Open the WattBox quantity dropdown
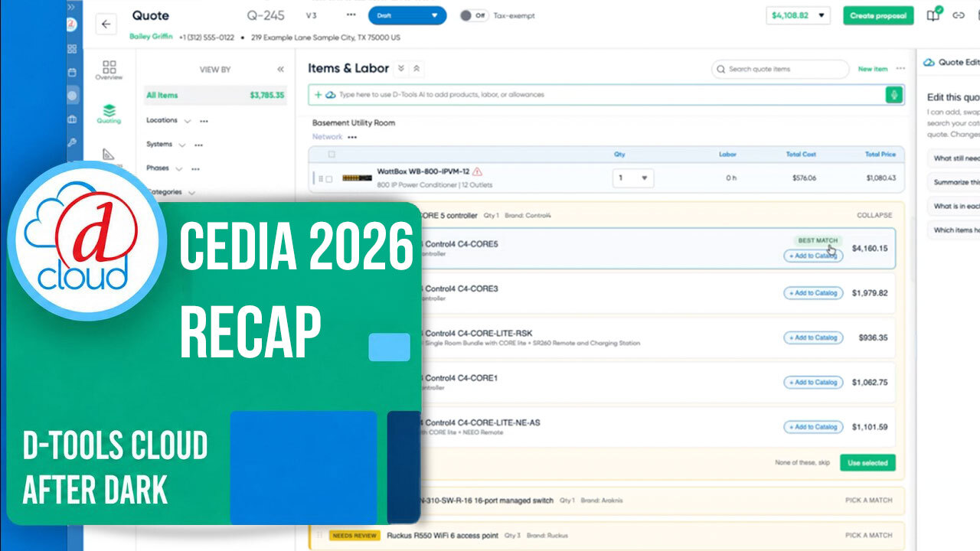Viewport: 980px width, 551px height. 632,178
